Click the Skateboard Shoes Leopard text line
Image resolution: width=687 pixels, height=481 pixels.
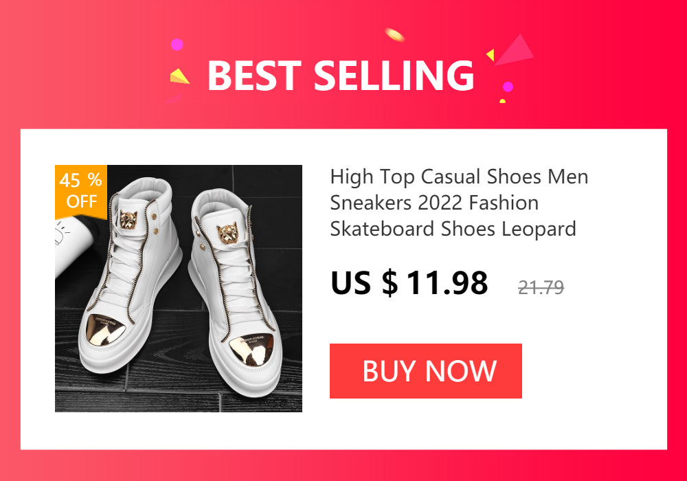coord(453,229)
